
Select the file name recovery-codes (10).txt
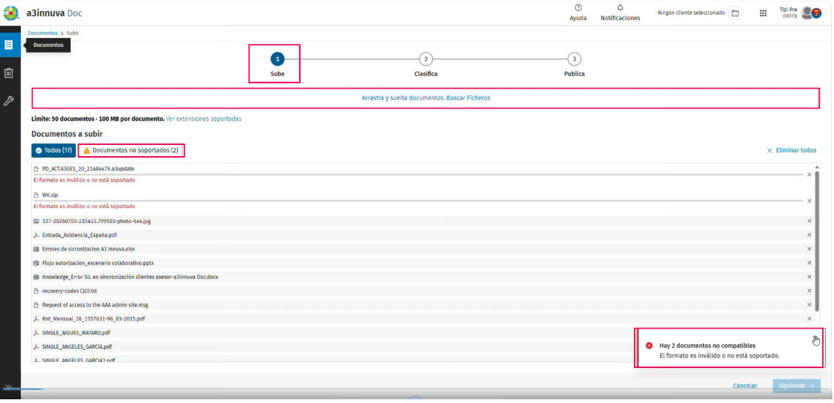tap(70, 291)
